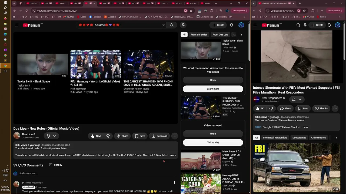
Task: Reload the page in left browser window
Action: (26, 11)
